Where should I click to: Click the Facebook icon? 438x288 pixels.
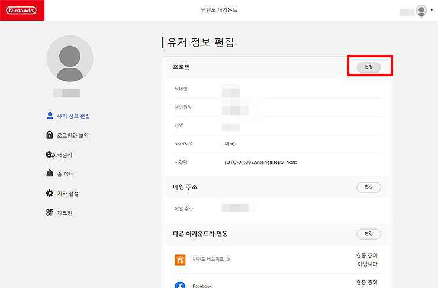coord(180,284)
